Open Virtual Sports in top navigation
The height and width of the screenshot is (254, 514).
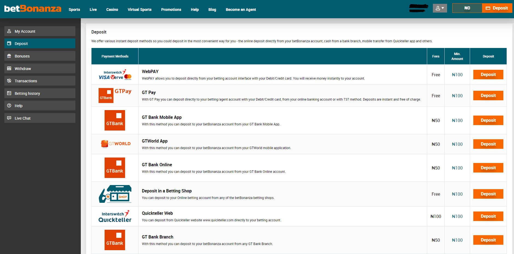coord(140,10)
